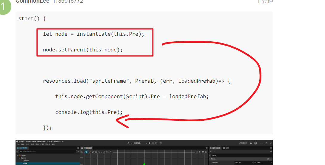Toggle the 2D view mode button

click(x=82, y=152)
